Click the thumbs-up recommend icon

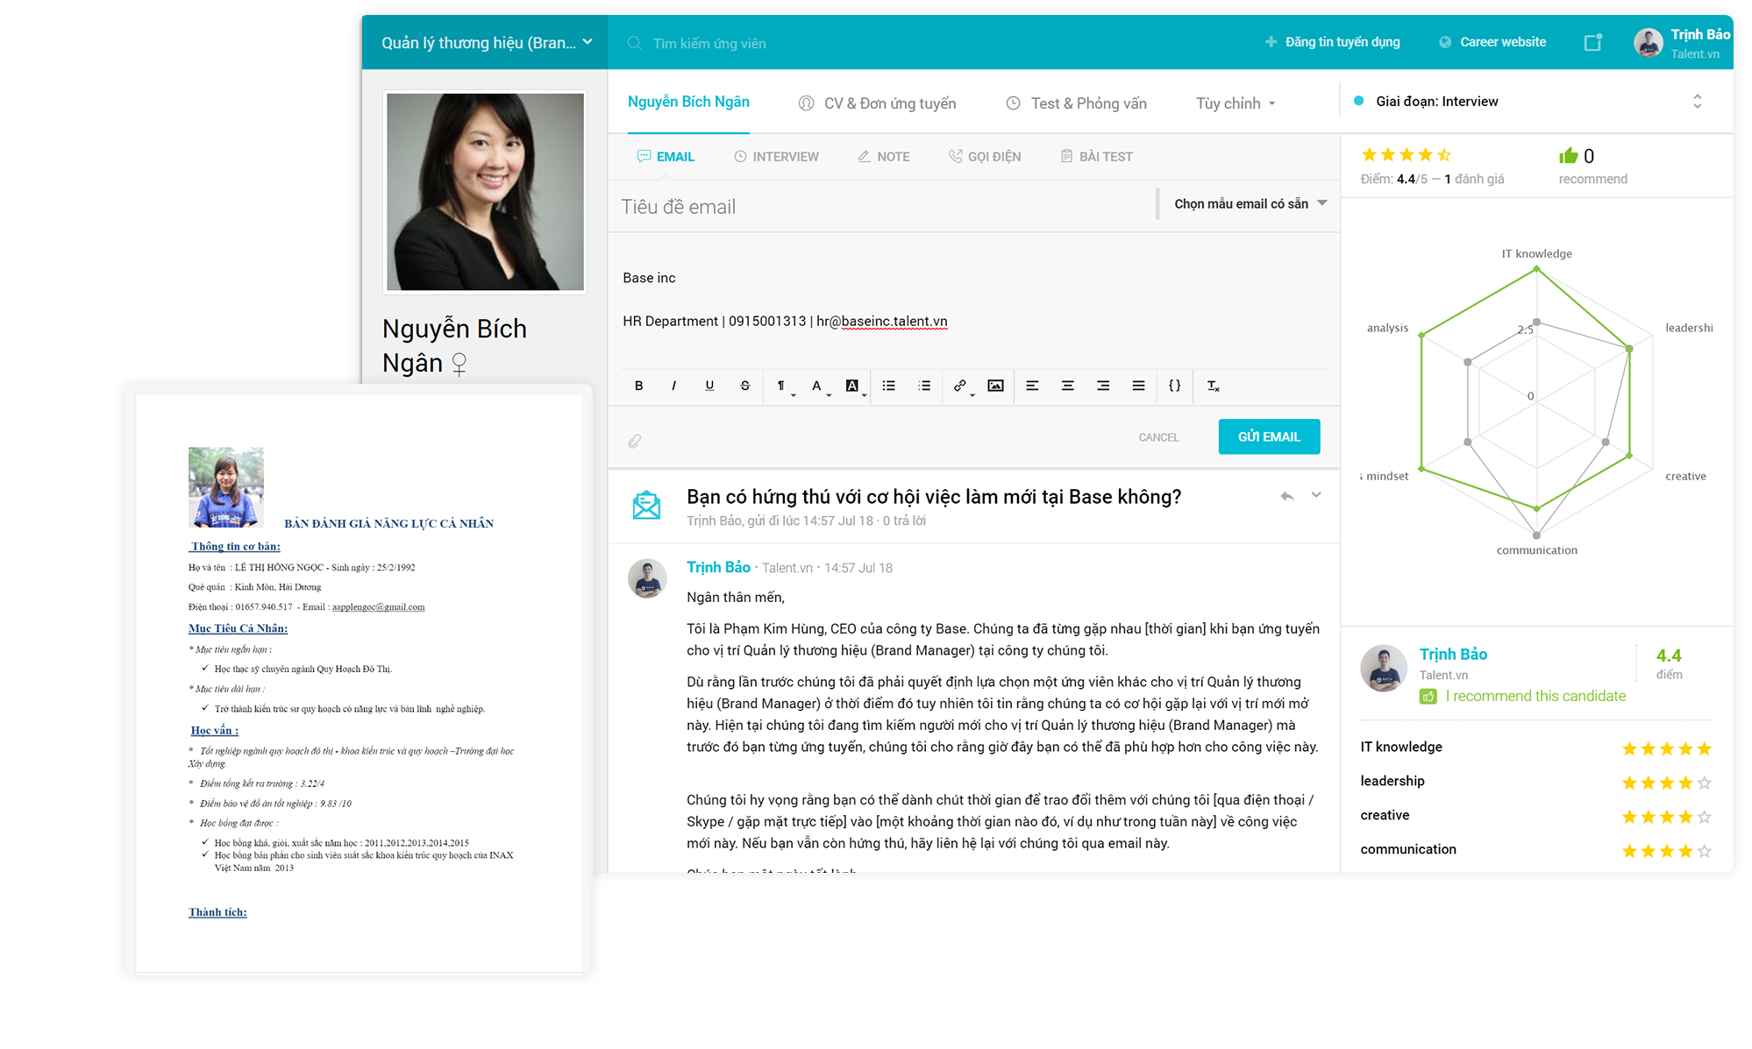tap(1568, 156)
